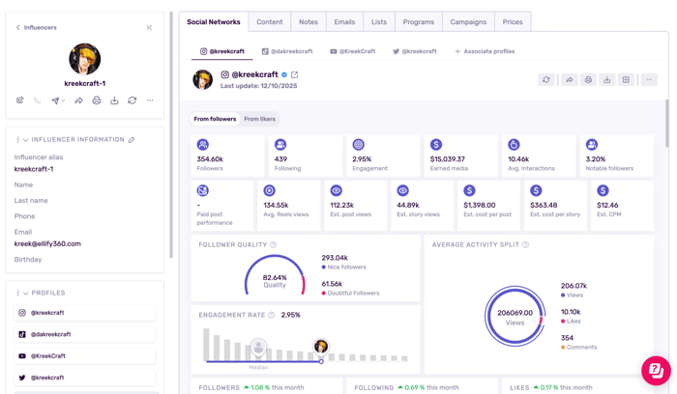Open the floating help chat widget
Screen dimensions: 677x394
pyautogui.click(x=656, y=370)
